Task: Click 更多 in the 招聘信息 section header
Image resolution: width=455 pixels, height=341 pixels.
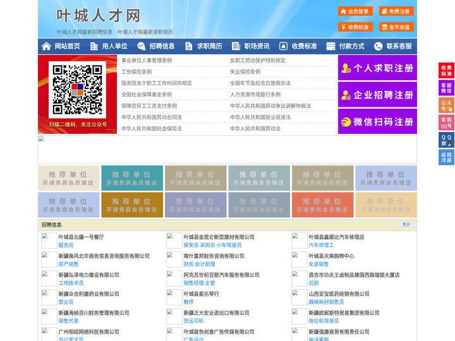Action: tap(407, 224)
